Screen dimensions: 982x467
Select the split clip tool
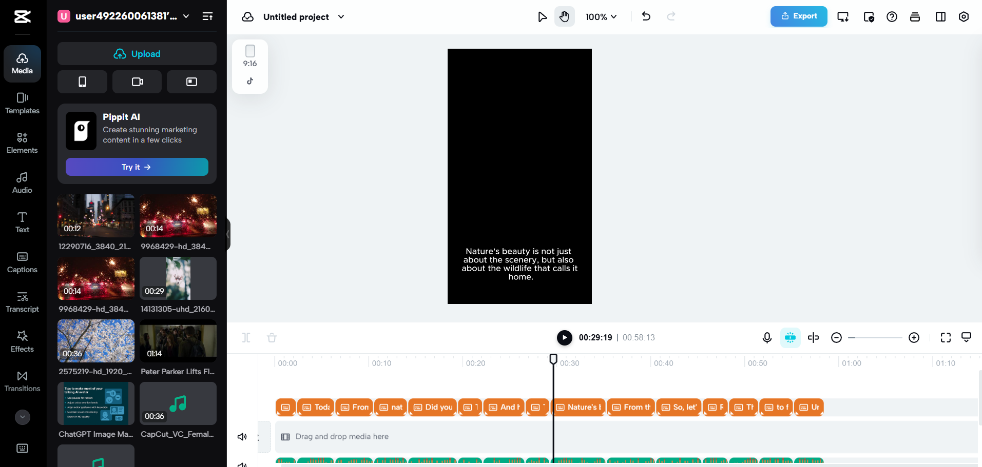coord(813,337)
